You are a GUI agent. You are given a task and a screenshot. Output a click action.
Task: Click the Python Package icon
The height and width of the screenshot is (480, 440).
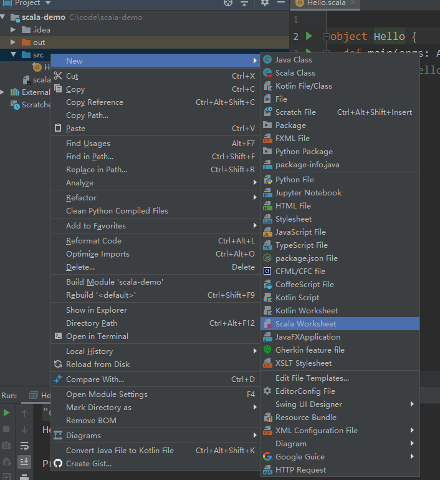[267, 151]
